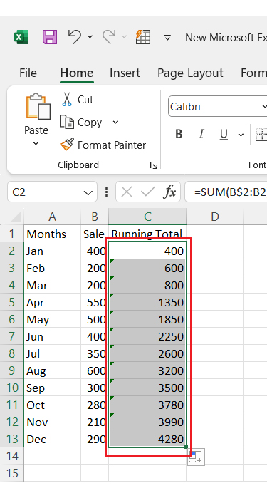Toggle Italic formatting

(201, 135)
